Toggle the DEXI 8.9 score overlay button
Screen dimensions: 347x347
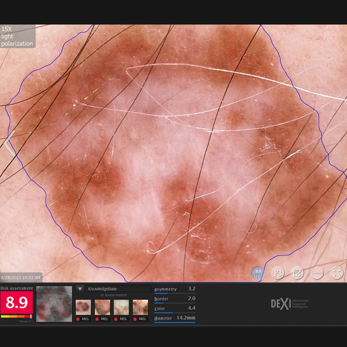point(258,273)
